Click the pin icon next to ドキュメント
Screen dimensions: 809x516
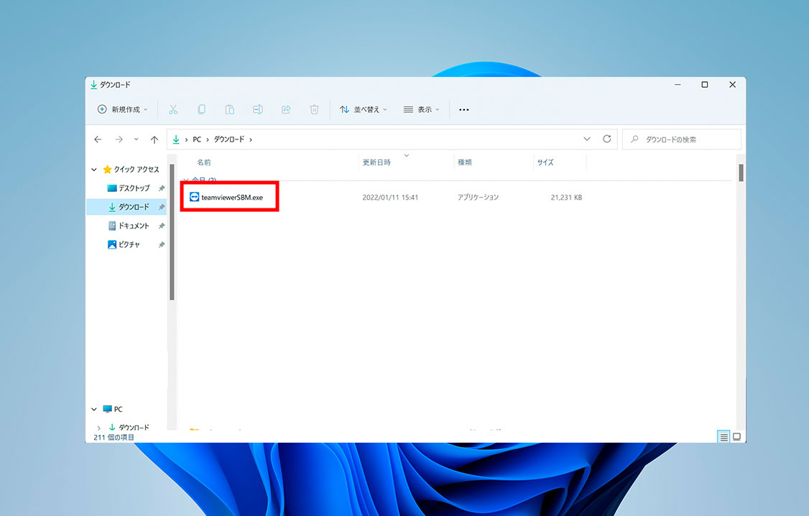click(x=162, y=226)
